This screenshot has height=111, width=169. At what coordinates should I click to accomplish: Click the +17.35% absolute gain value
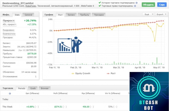tap(32, 24)
